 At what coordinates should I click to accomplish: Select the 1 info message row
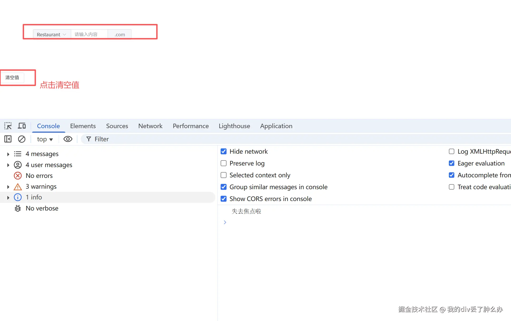pos(34,197)
